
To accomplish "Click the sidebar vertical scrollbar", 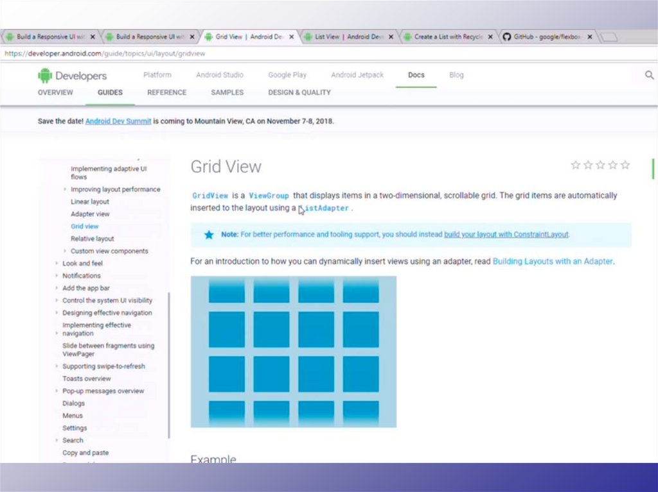I will point(169,366).
